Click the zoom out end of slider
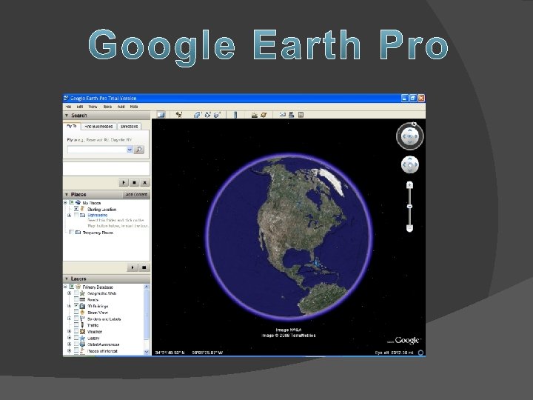The width and height of the screenshot is (533, 400). (x=409, y=228)
